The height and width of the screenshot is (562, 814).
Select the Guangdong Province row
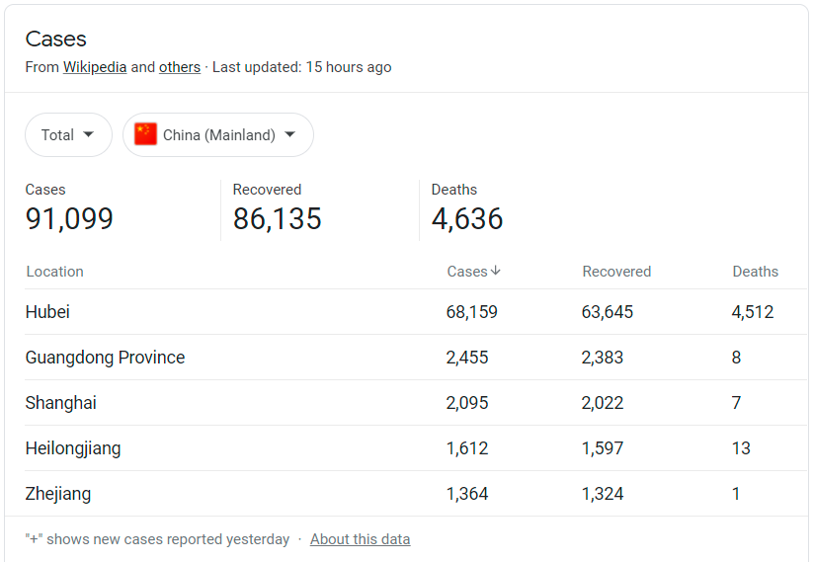click(105, 358)
